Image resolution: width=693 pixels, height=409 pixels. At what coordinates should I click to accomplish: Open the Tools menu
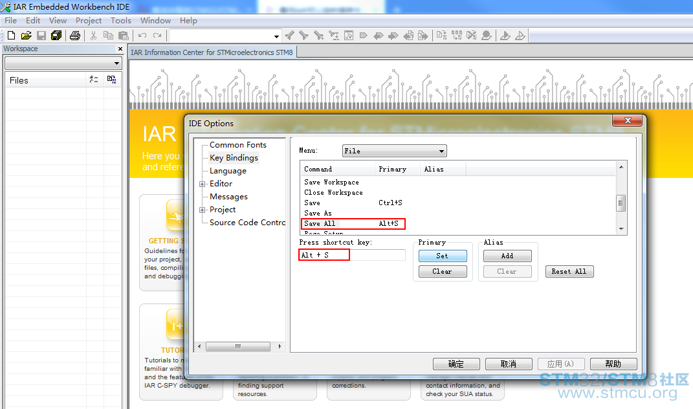tap(120, 20)
